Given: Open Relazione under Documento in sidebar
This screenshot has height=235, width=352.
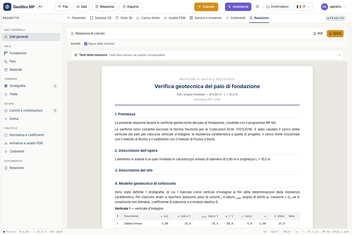Looking at the screenshot, I should coord(31,168).
